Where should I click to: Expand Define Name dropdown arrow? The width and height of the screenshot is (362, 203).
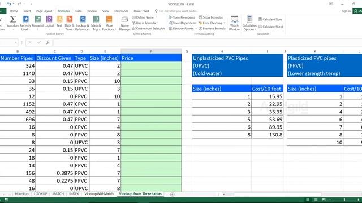click(x=156, y=17)
